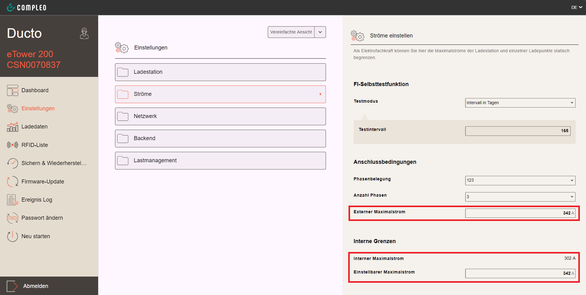Click the Firmware-Update refresh icon

[x=13, y=182]
